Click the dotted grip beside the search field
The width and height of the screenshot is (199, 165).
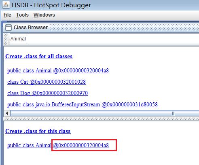point(6,39)
